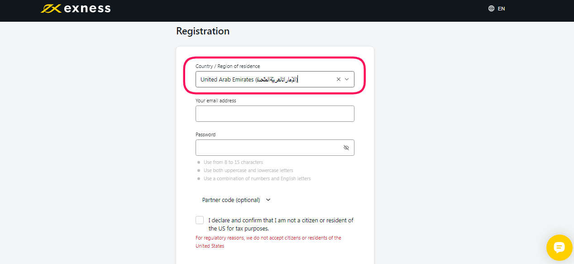Open the yellow live chat bubble
This screenshot has height=264, width=574.
coord(560,248)
